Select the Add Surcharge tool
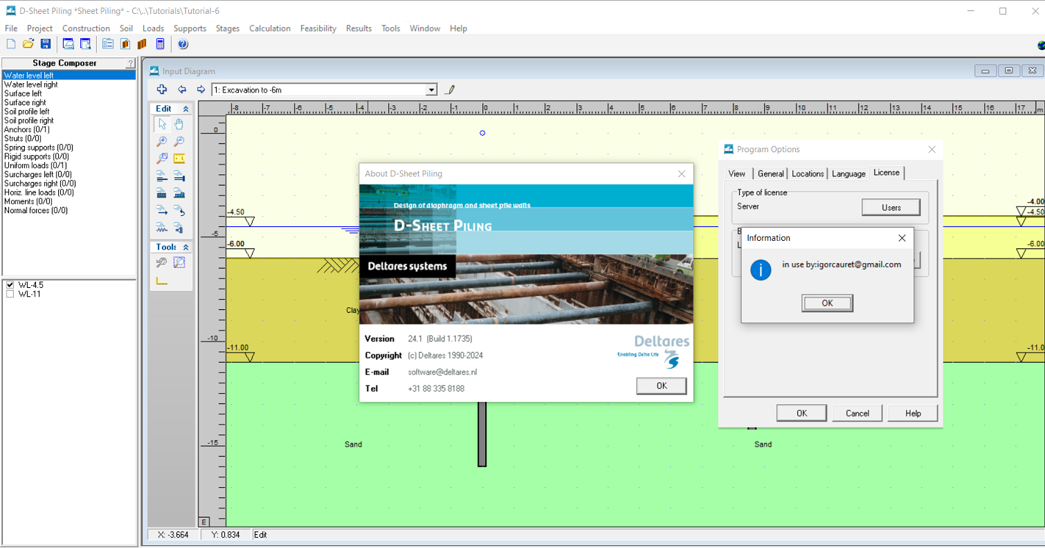Viewport: 1045px width, 548px height. coord(179,193)
